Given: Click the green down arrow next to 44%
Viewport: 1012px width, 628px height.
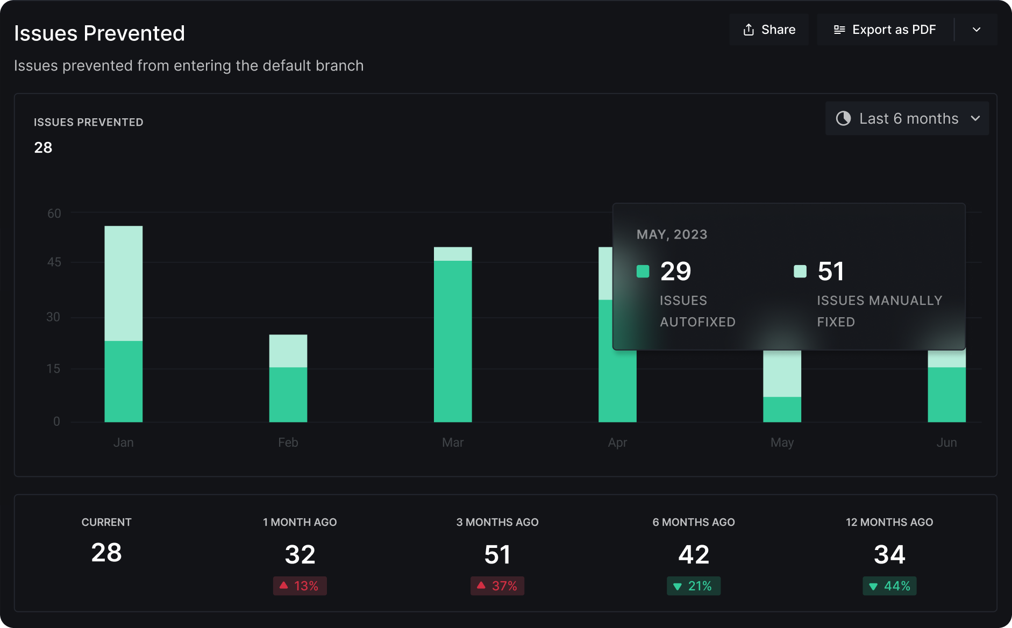Looking at the screenshot, I should click(873, 586).
